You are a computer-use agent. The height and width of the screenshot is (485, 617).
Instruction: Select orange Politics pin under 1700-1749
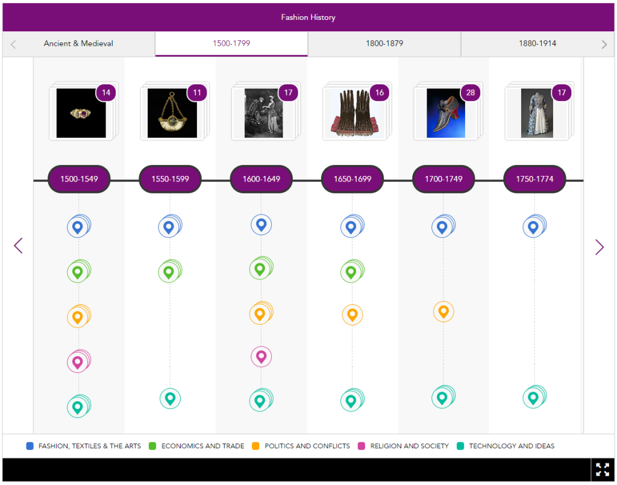(443, 311)
